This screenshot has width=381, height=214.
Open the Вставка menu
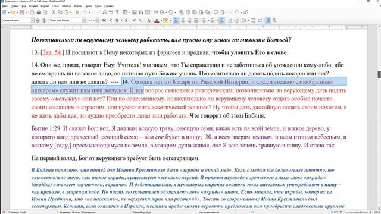[33, 6]
